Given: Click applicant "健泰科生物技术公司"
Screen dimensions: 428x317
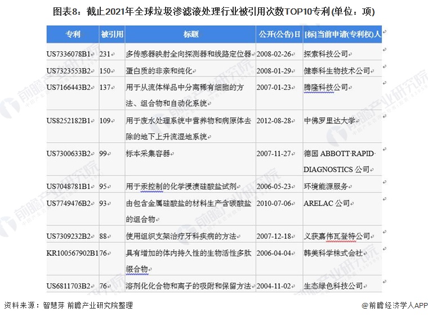Looking at the screenshot, I should [337, 71].
